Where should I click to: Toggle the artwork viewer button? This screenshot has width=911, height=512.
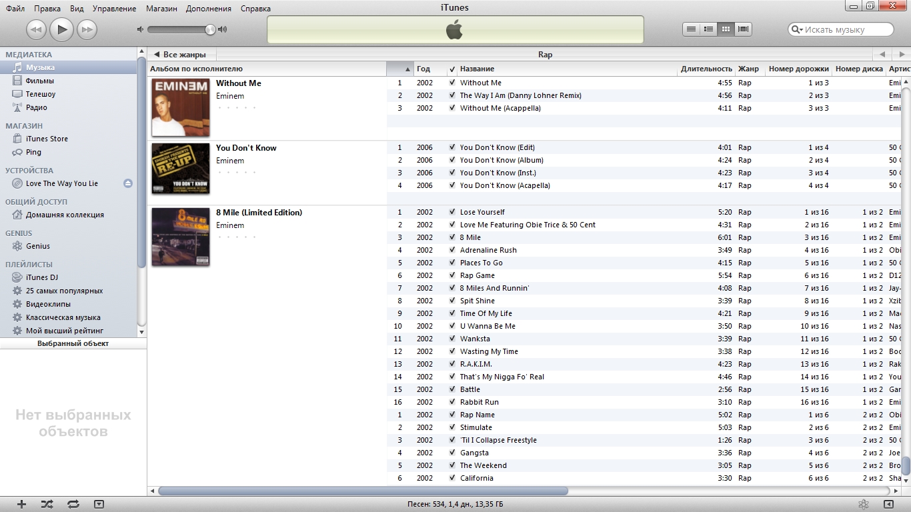(x=99, y=504)
